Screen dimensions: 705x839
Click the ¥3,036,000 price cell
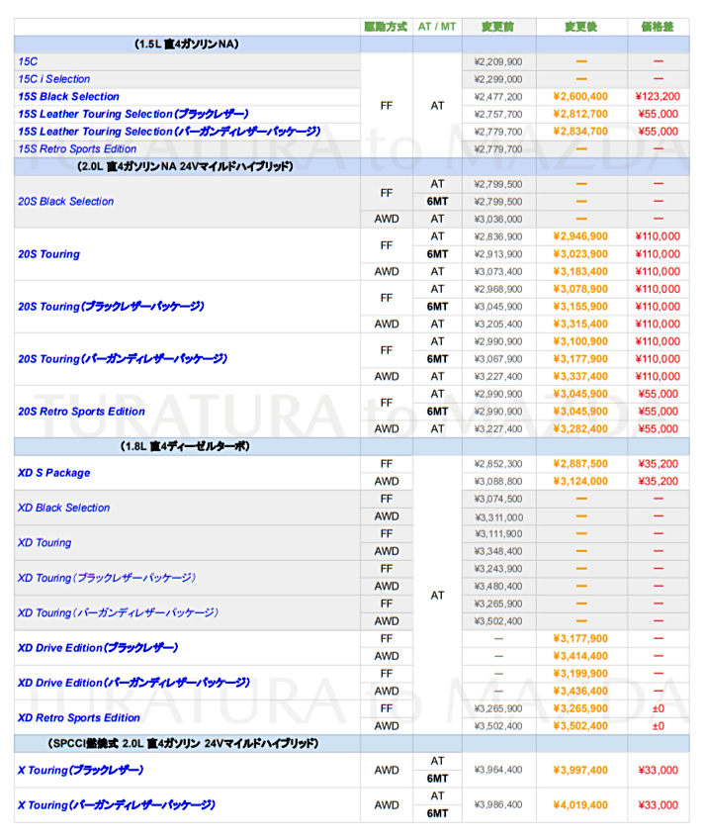498,220
